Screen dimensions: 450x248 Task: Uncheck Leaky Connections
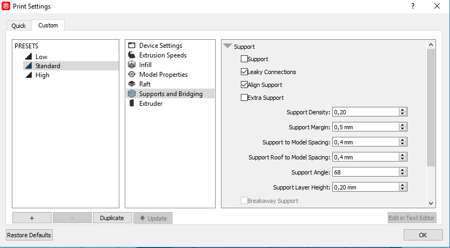244,72
